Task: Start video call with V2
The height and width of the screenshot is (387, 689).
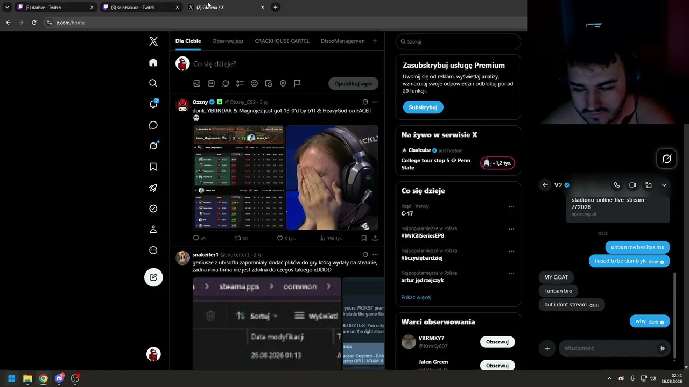Action: 632,185
